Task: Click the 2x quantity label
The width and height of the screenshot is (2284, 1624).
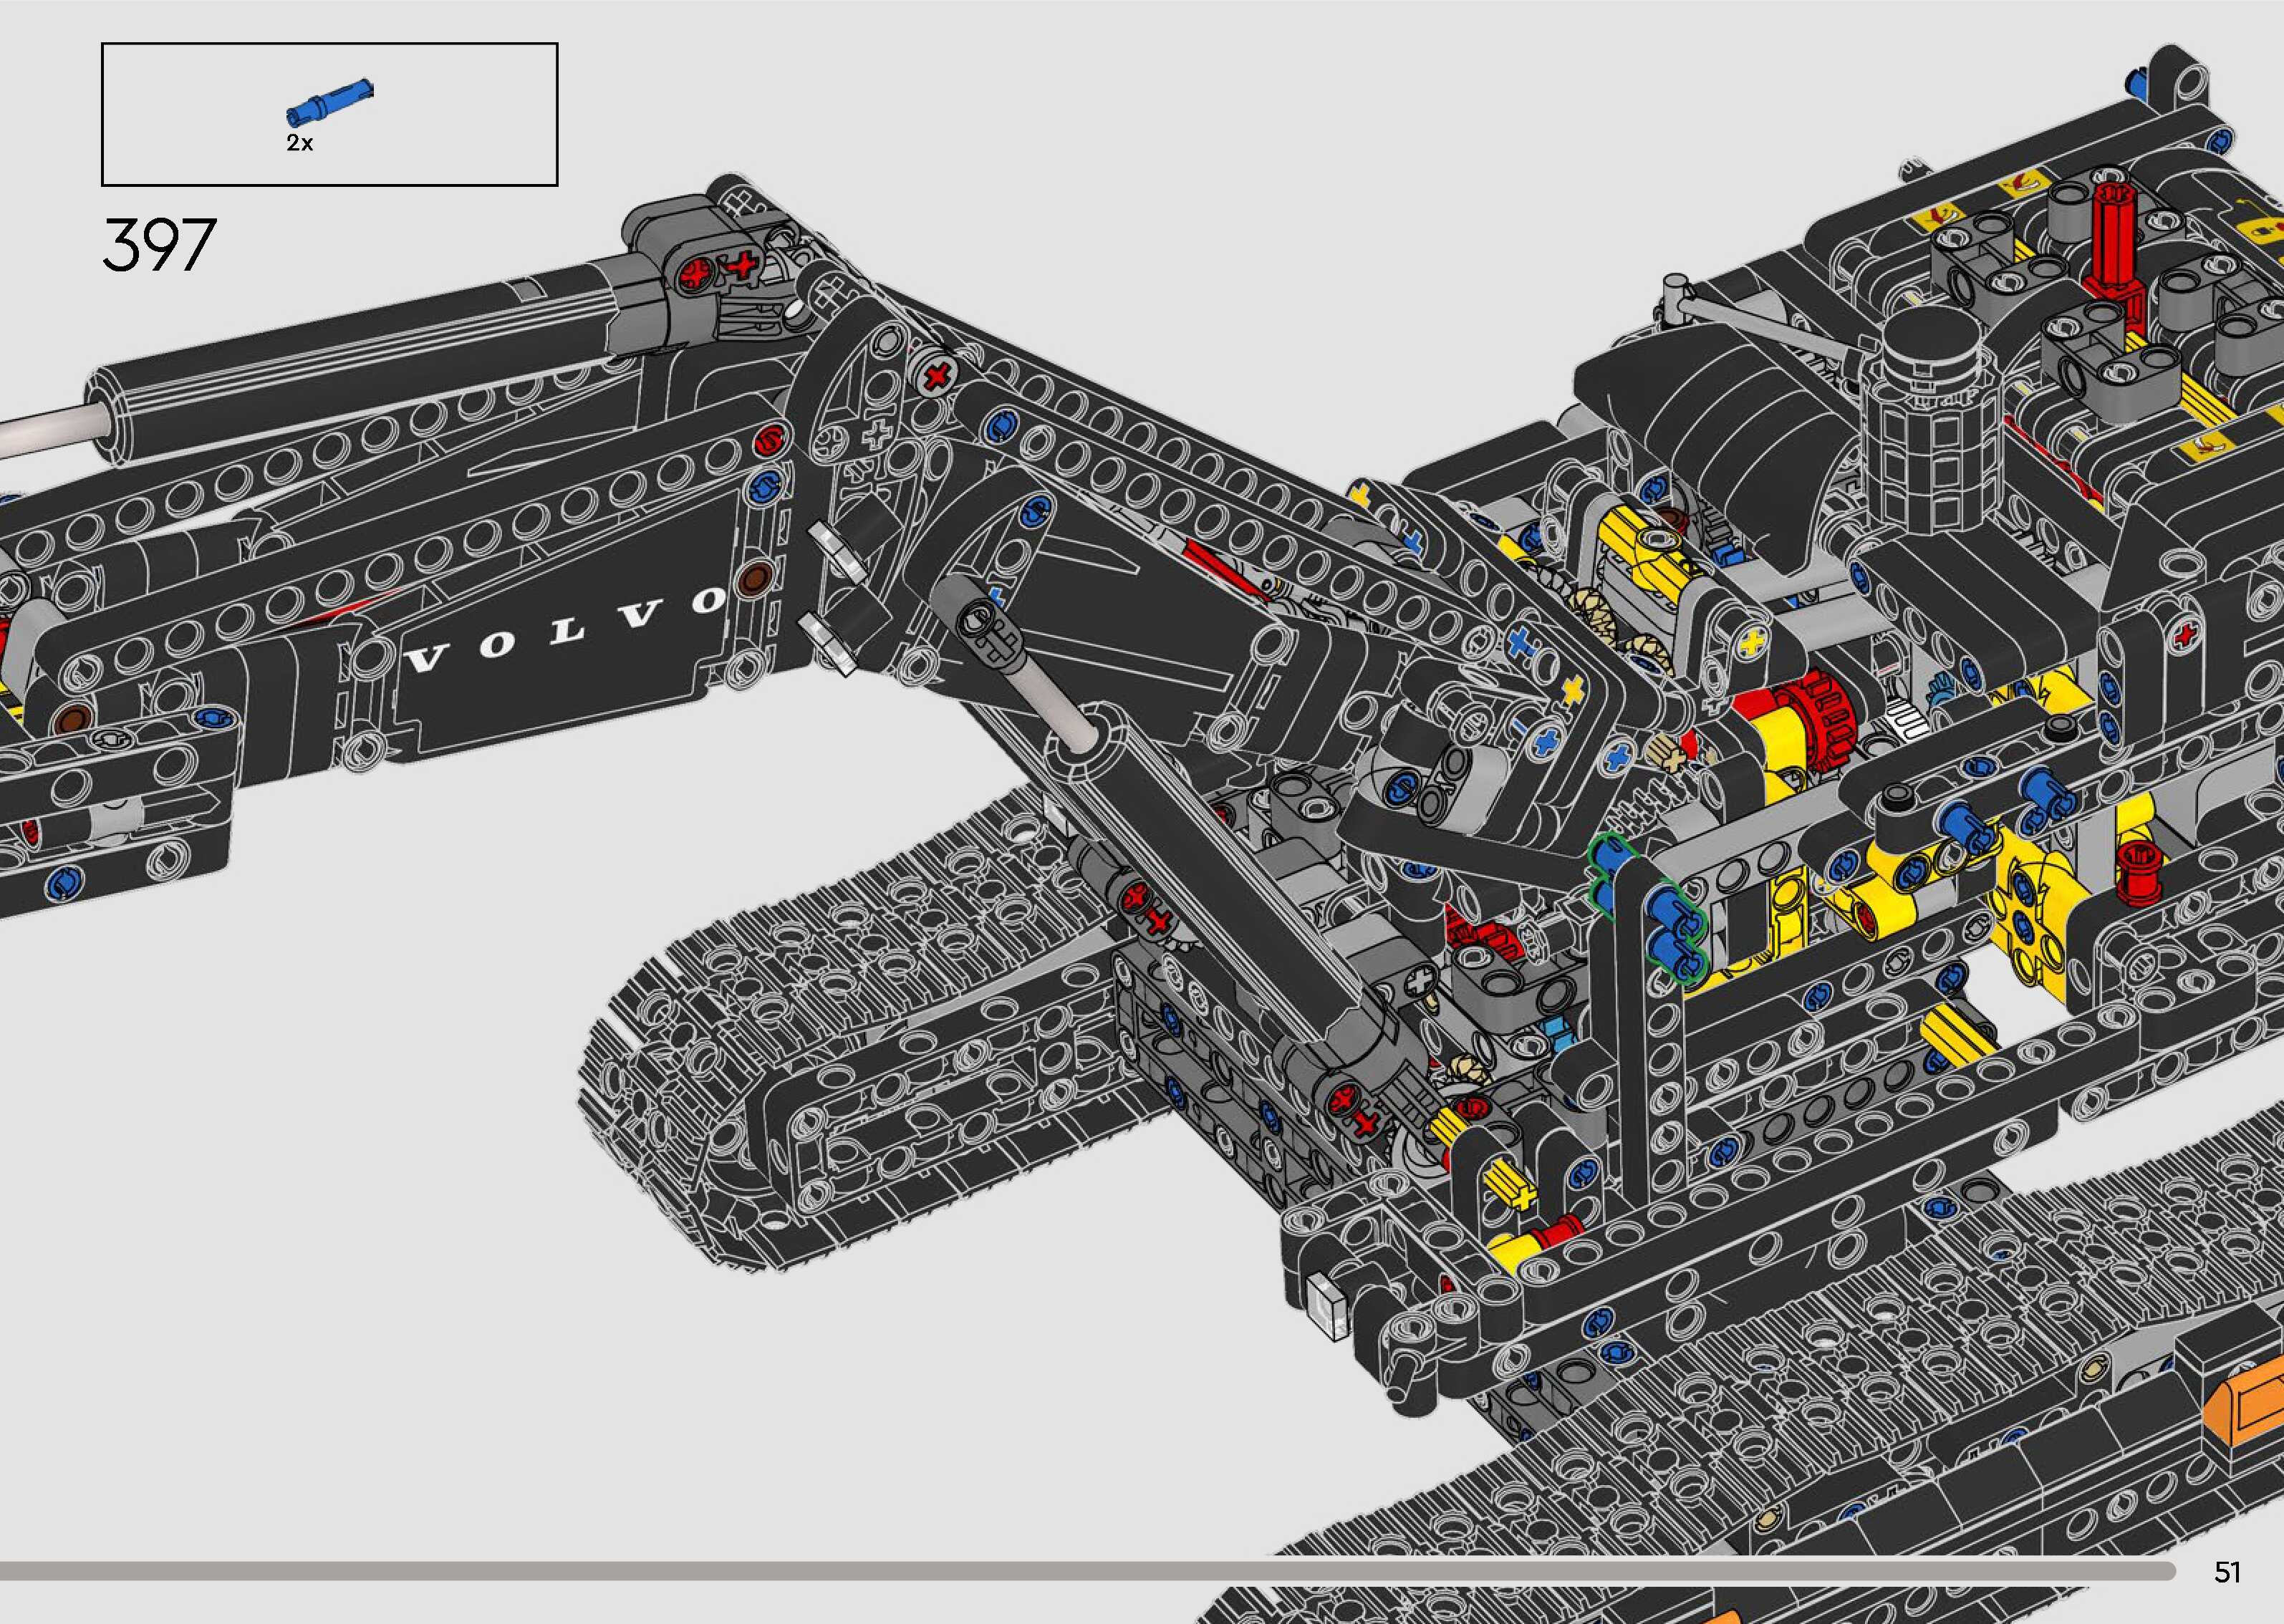Action: tap(299, 144)
